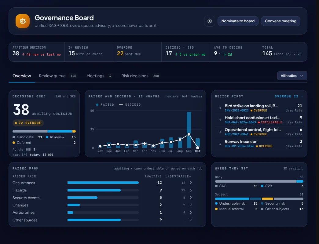319x244 pixels.
Task: Click record ID GOV-RV-2026-0126
Action: [239, 146]
